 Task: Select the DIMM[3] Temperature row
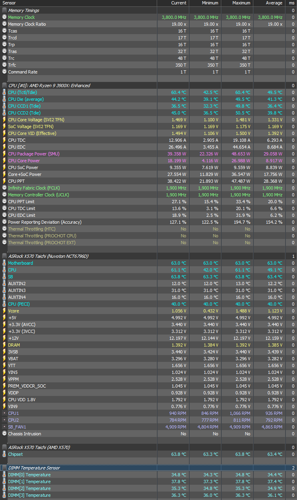(148, 495)
